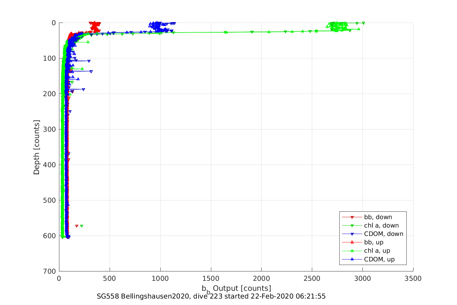Screen dimensions: 457x305
Task: Click the 2000 tick label on the horizontal axis
Action: [x=262, y=279]
